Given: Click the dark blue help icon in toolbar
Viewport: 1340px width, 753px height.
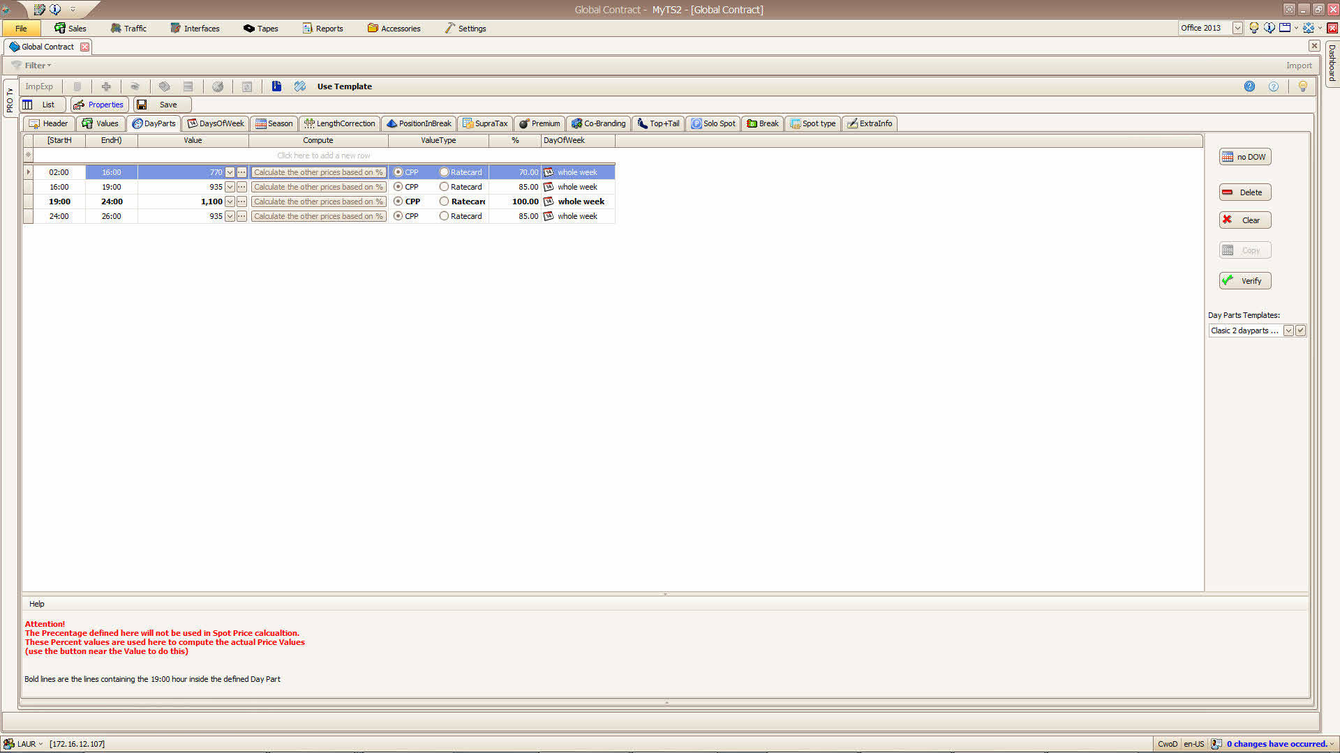Looking at the screenshot, I should (1249, 86).
